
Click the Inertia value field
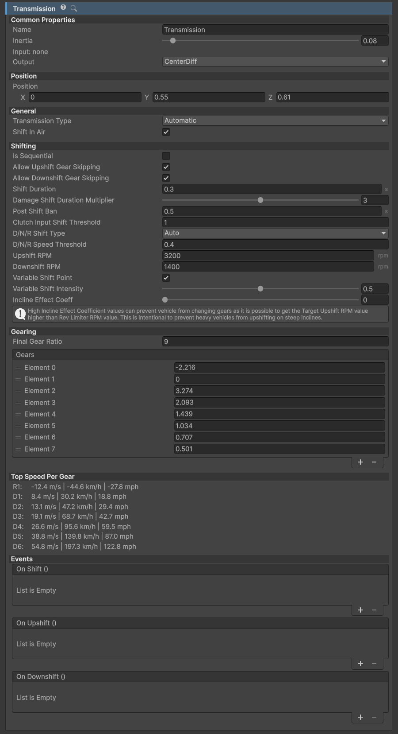point(375,41)
